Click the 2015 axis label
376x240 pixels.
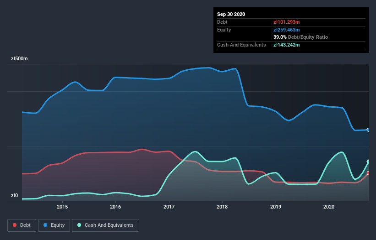pyautogui.click(x=62, y=207)
